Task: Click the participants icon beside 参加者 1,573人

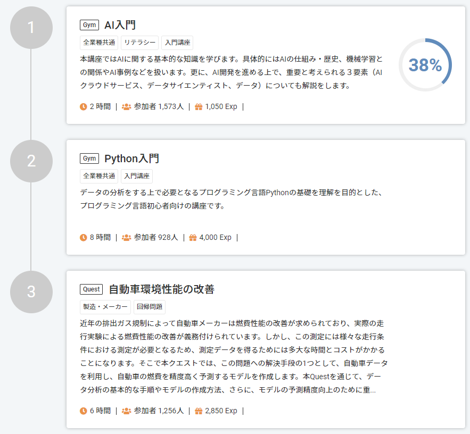Action: coord(127,106)
